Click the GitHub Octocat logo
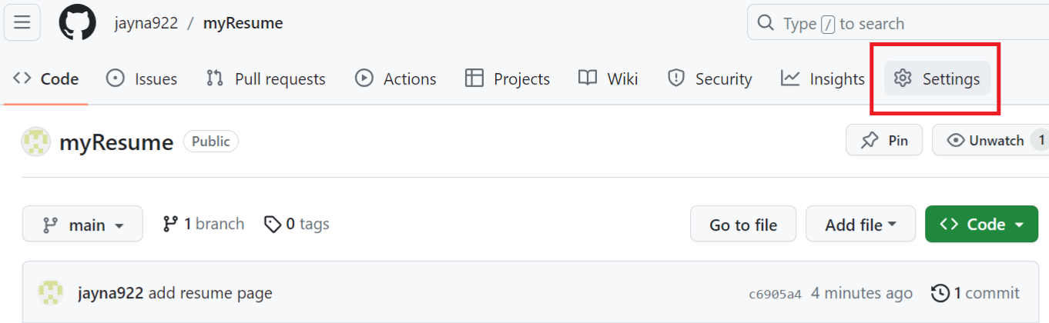Image resolution: width=1049 pixels, height=323 pixels. point(77,23)
